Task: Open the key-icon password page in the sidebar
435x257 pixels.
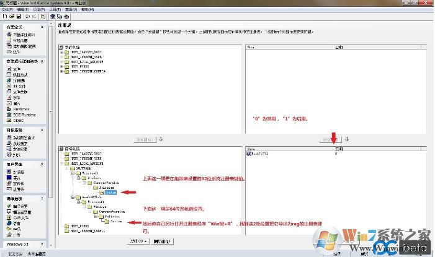Action: [14, 229]
